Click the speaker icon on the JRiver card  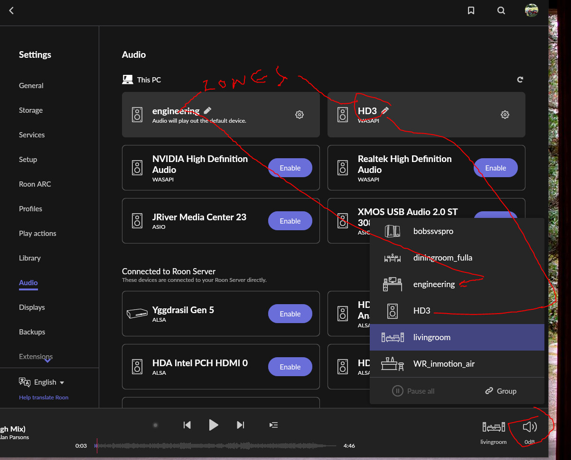[137, 221]
